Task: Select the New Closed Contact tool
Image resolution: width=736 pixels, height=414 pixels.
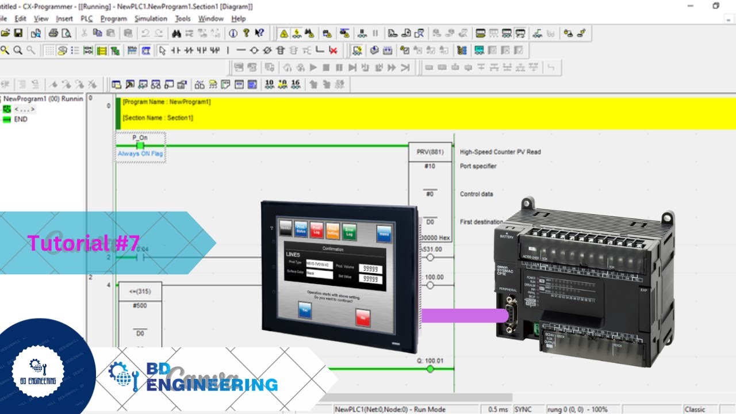Action: pos(188,50)
